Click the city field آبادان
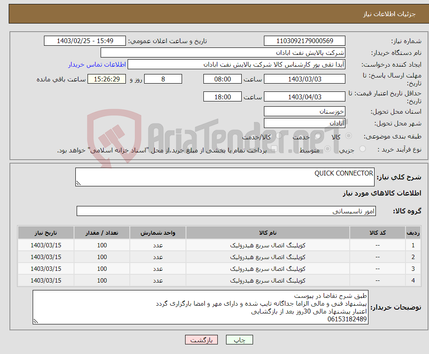Viewport: 429px width, 354px height. click(304, 123)
